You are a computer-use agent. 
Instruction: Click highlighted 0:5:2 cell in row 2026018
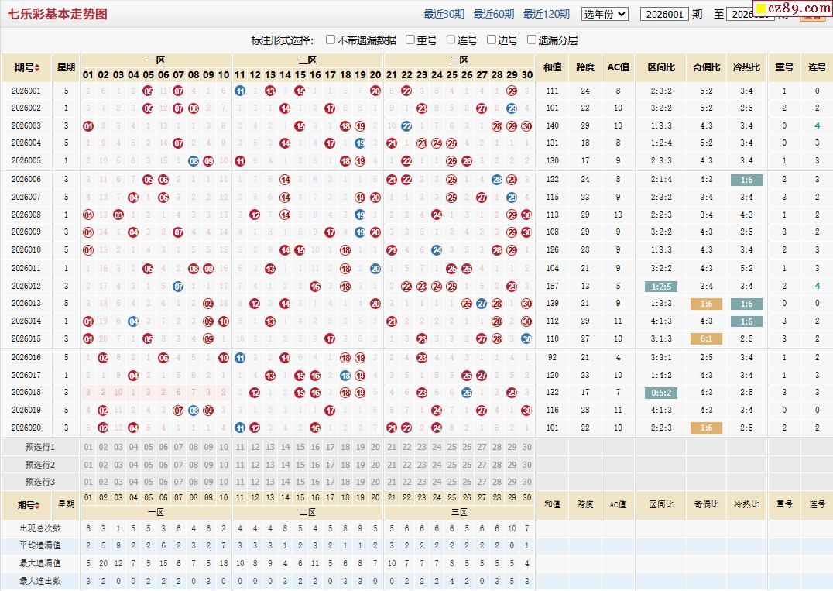click(661, 393)
